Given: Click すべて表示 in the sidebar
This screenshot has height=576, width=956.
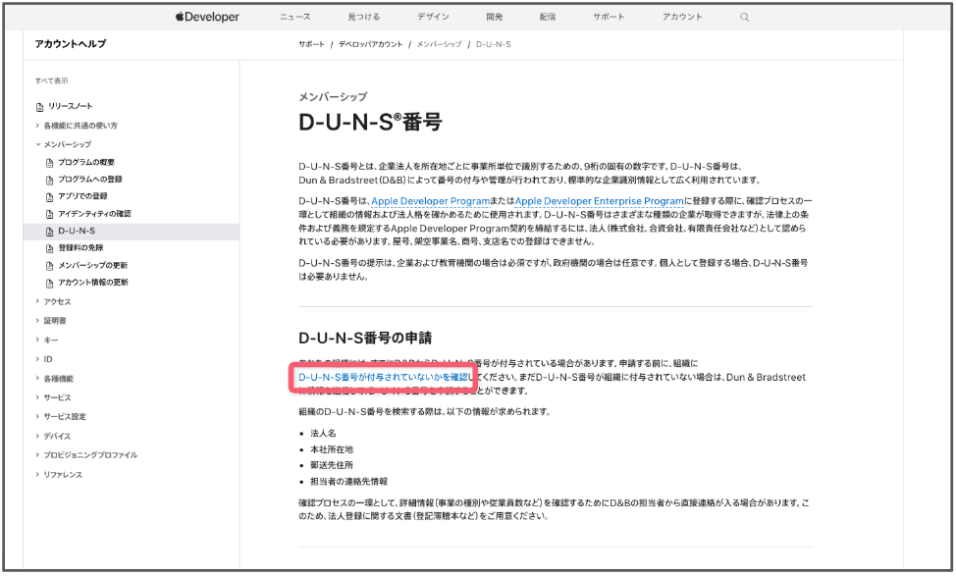Looking at the screenshot, I should [51, 81].
